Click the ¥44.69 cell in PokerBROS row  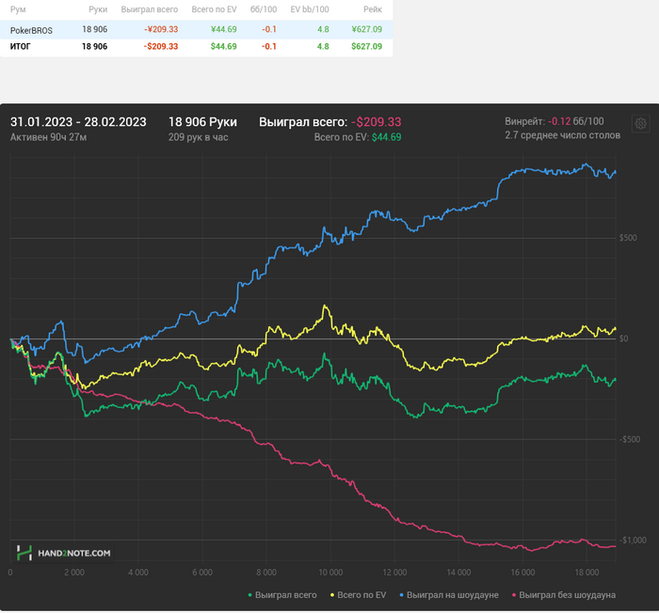(x=224, y=29)
